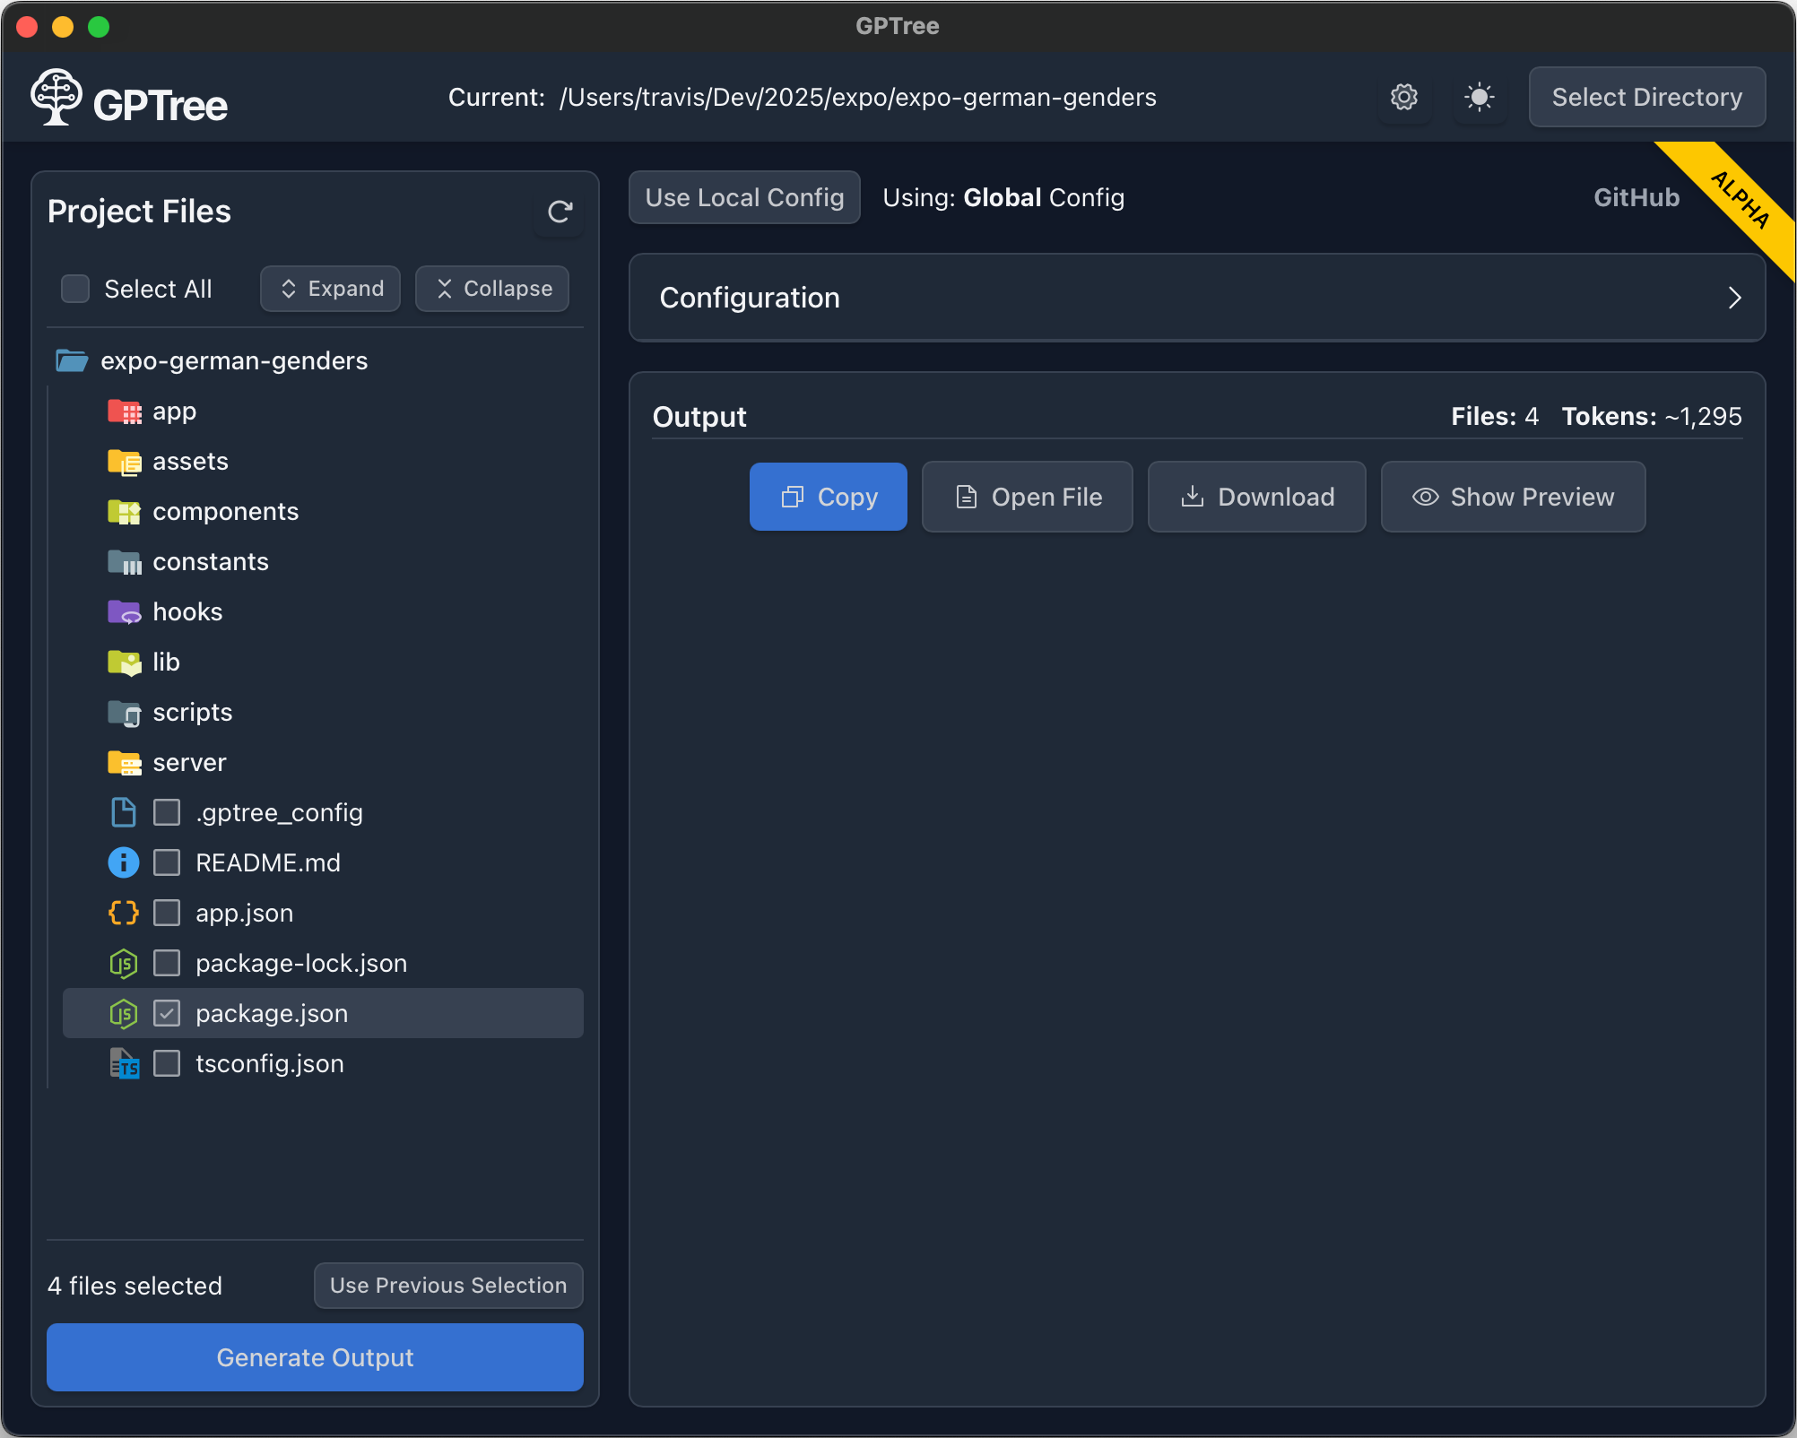Screen dimensions: 1797x1438
Task: Click the GPTree tree logo
Action: [56, 97]
